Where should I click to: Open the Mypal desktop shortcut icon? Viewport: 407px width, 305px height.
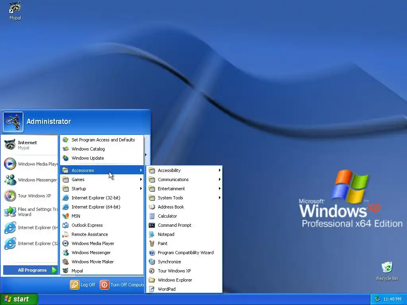pyautogui.click(x=15, y=8)
